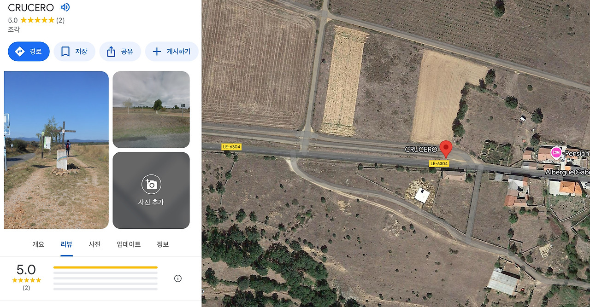Screen dimensions: 590x307
Task: Click the LE-6304 road label near pin
Action: (x=439, y=163)
